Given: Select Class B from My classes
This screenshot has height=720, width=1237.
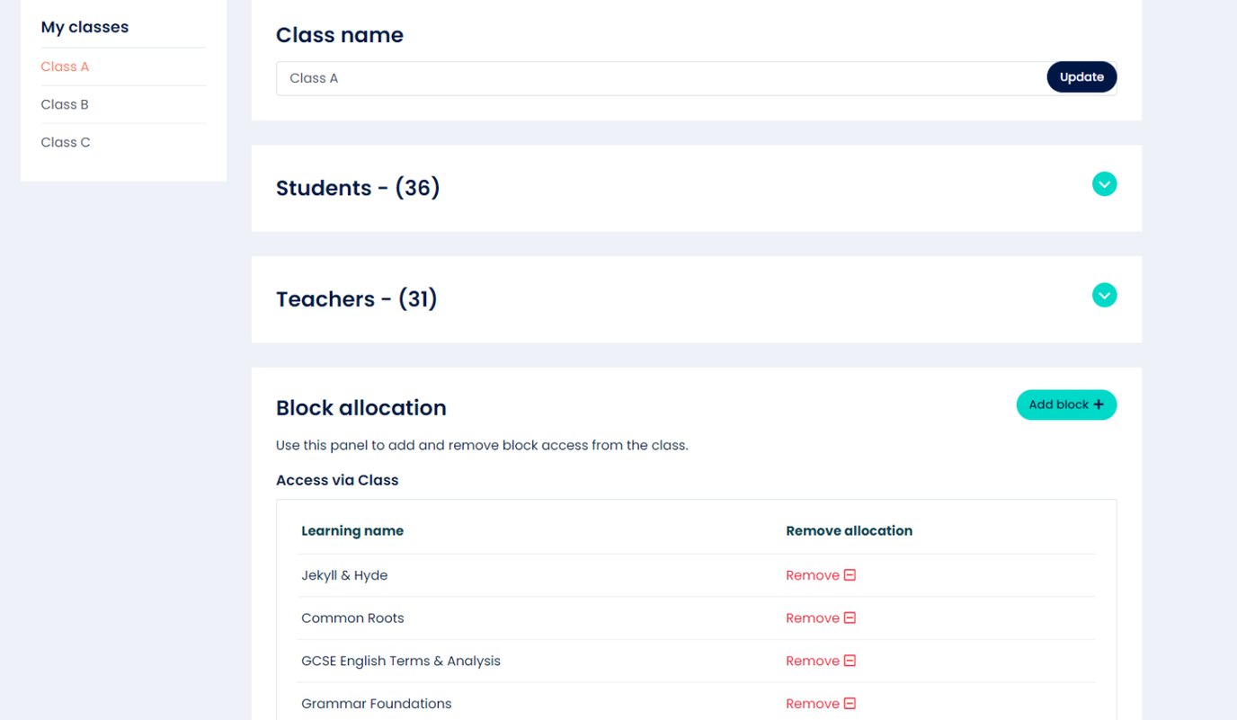Looking at the screenshot, I should (x=64, y=104).
